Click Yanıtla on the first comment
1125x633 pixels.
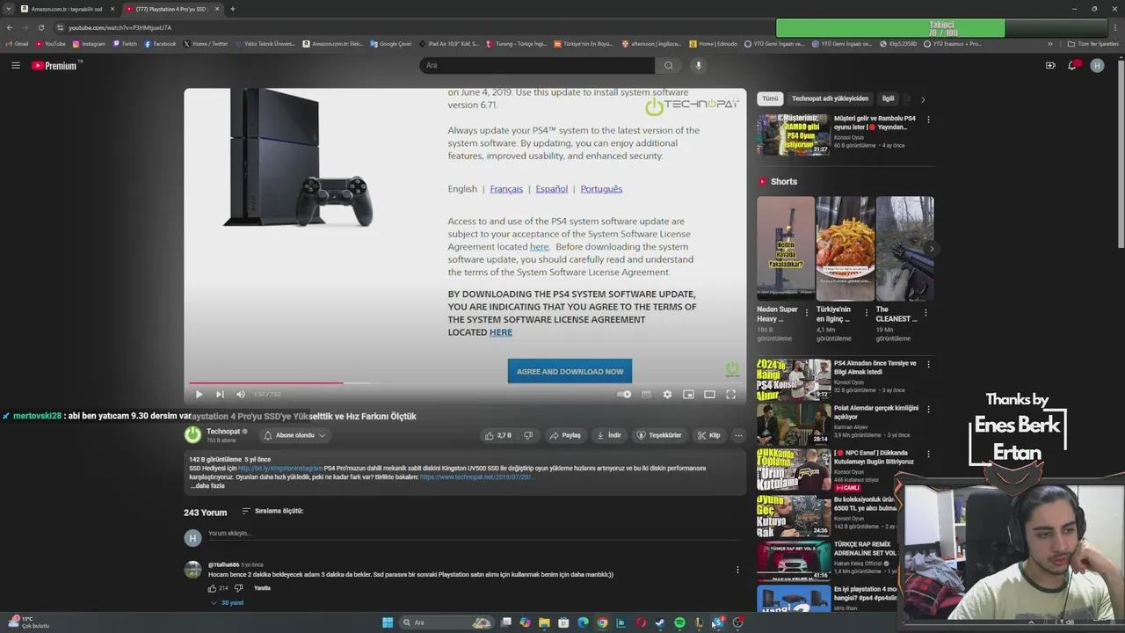(x=262, y=588)
